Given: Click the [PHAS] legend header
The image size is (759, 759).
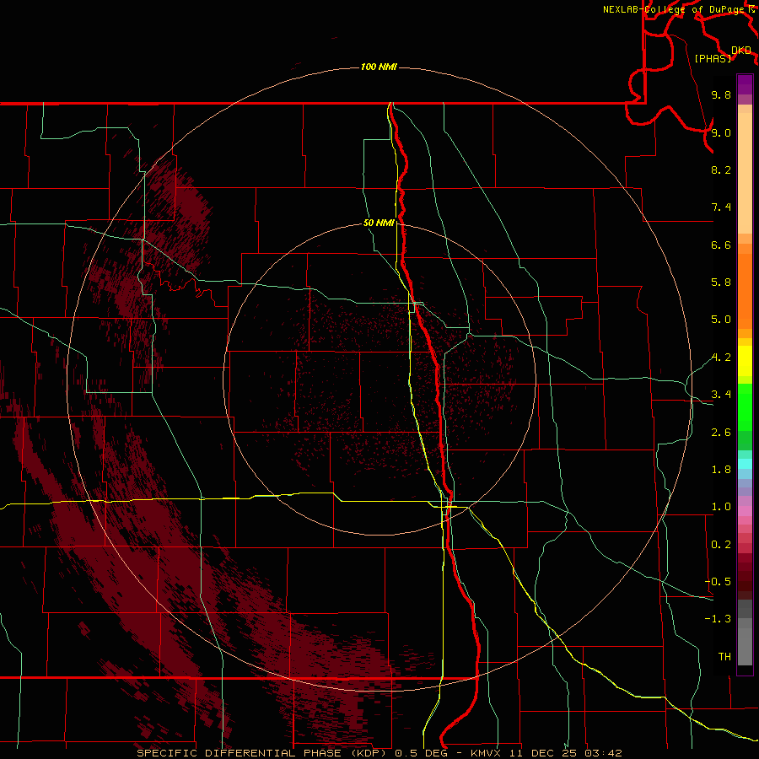Looking at the screenshot, I should pos(713,58).
